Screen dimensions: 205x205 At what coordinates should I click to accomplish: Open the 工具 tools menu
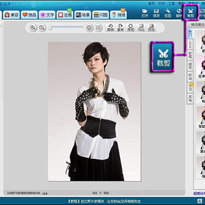click(x=171, y=3)
